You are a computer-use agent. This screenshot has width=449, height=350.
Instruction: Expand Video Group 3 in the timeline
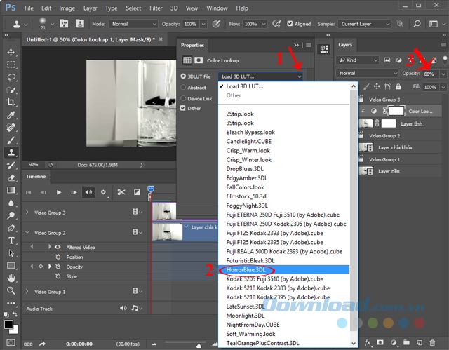point(27,213)
